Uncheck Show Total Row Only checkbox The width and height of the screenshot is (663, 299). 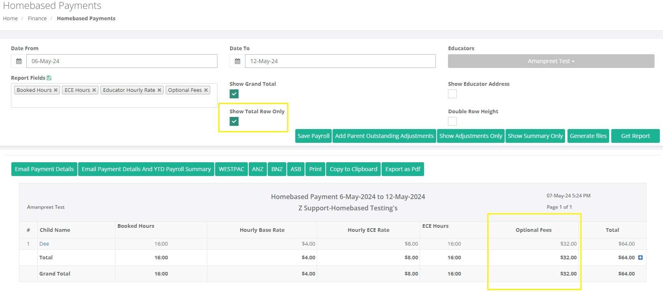(x=234, y=121)
